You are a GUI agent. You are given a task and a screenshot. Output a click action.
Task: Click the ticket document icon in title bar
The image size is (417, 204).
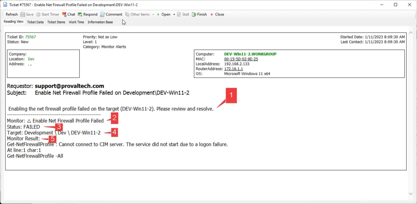[x=5, y=5]
